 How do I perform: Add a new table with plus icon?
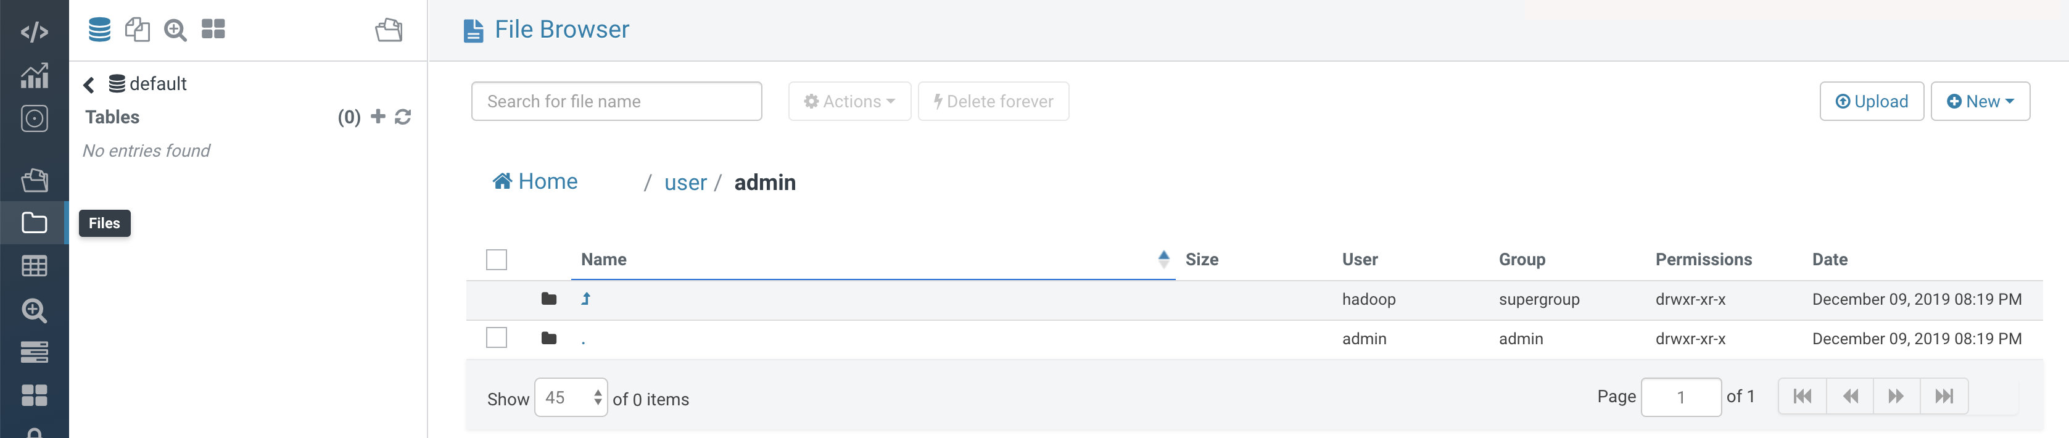(378, 117)
